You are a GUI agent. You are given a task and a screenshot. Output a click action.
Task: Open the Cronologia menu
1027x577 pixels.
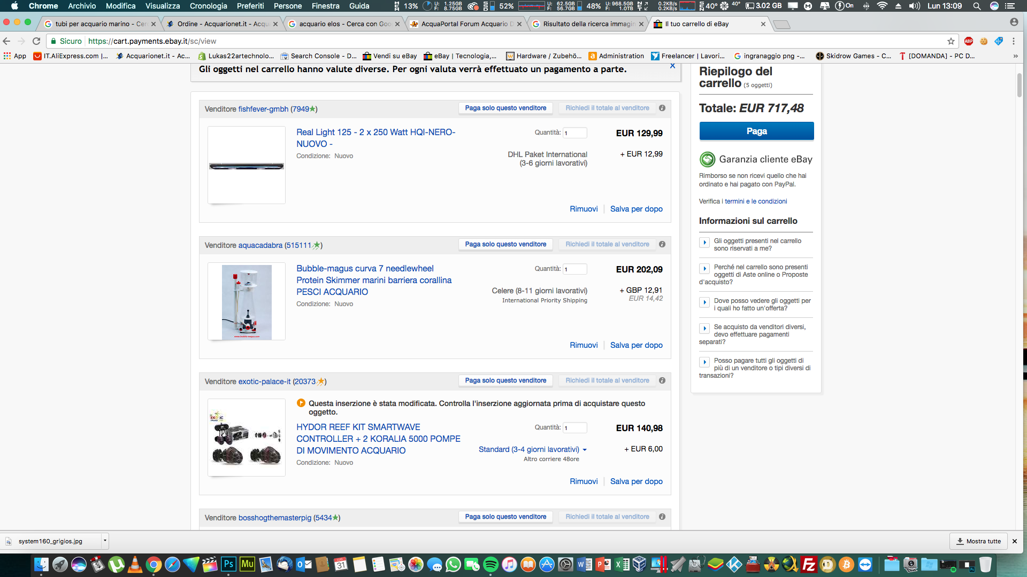pos(208,6)
